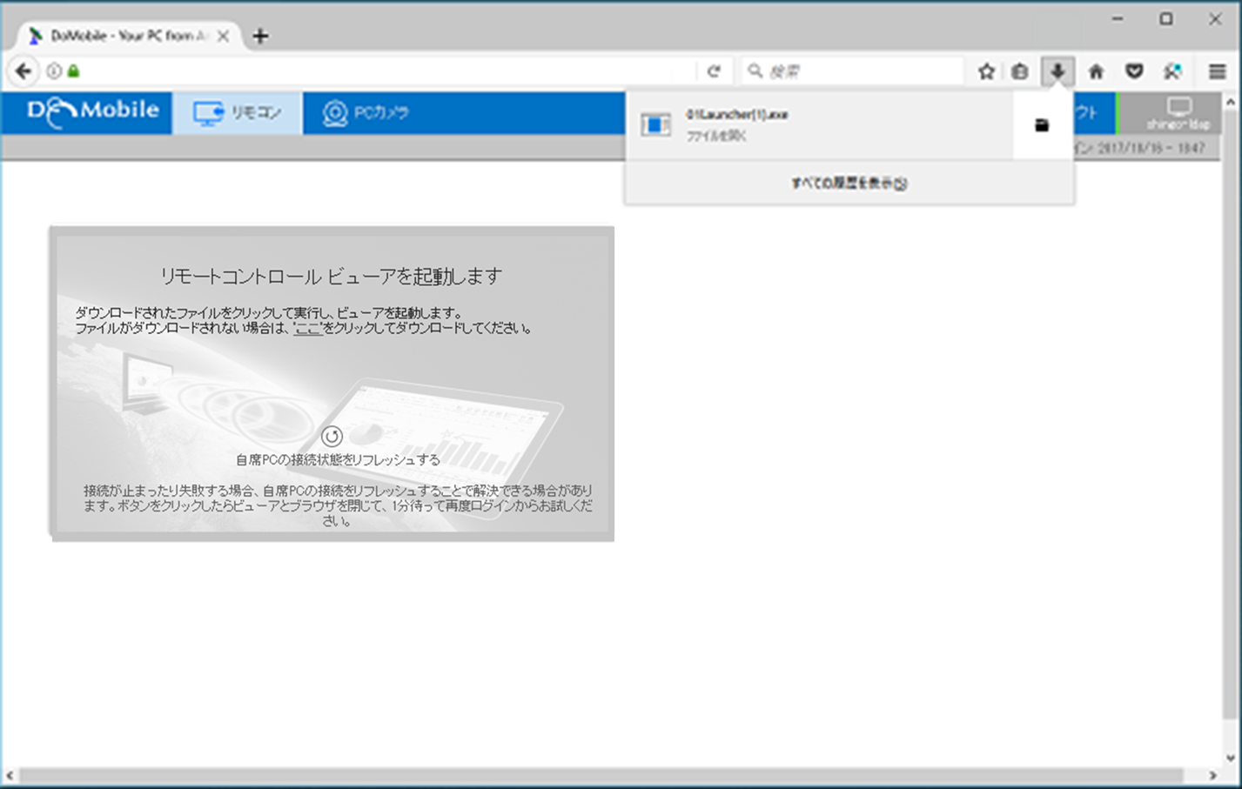Show all download history link
1242x789 pixels.
tap(848, 183)
